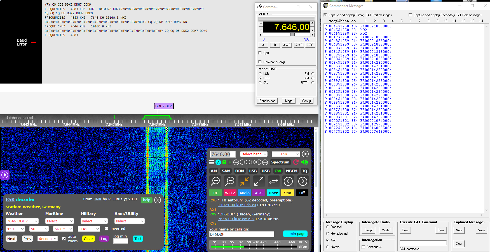Click the 7646.00 frequency input field
This screenshot has height=252, width=490.
(222, 154)
